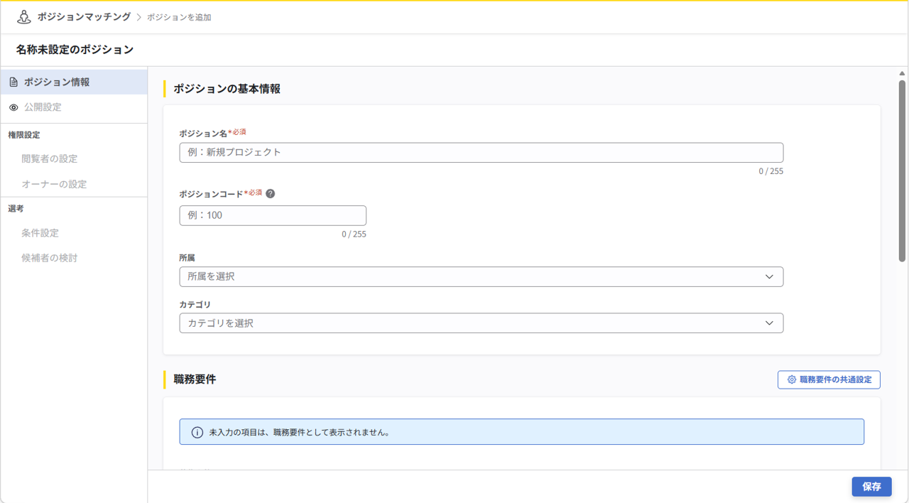Click the gear icon in 職務要件の共通設定
This screenshot has height=503, width=909.
(792, 379)
